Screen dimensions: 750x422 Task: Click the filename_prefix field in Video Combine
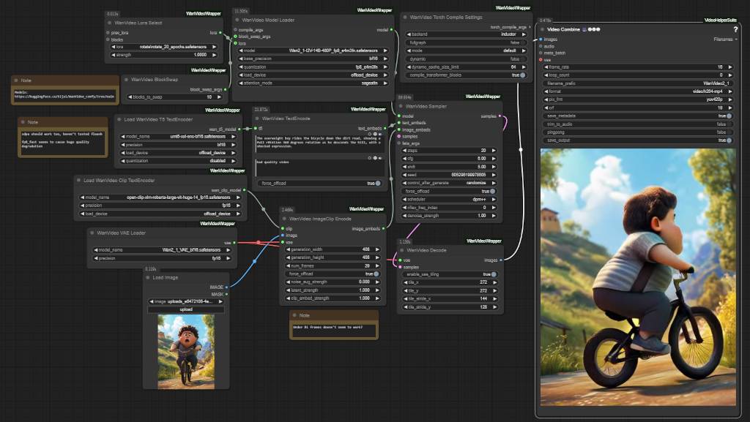638,83
